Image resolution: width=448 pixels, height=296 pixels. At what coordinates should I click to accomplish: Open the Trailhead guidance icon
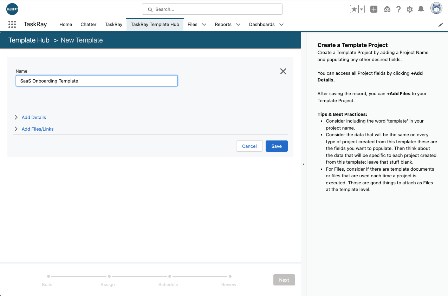point(387,9)
